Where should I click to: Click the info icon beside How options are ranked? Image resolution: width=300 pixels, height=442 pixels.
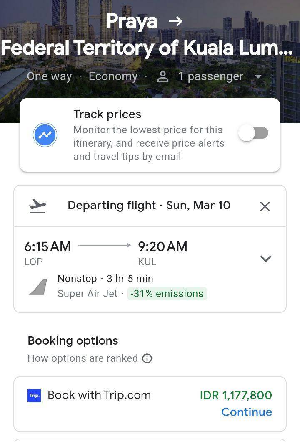coord(147,358)
